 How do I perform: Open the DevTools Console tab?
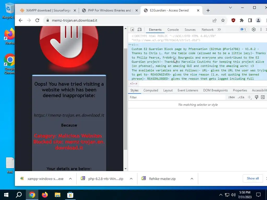[173, 30]
